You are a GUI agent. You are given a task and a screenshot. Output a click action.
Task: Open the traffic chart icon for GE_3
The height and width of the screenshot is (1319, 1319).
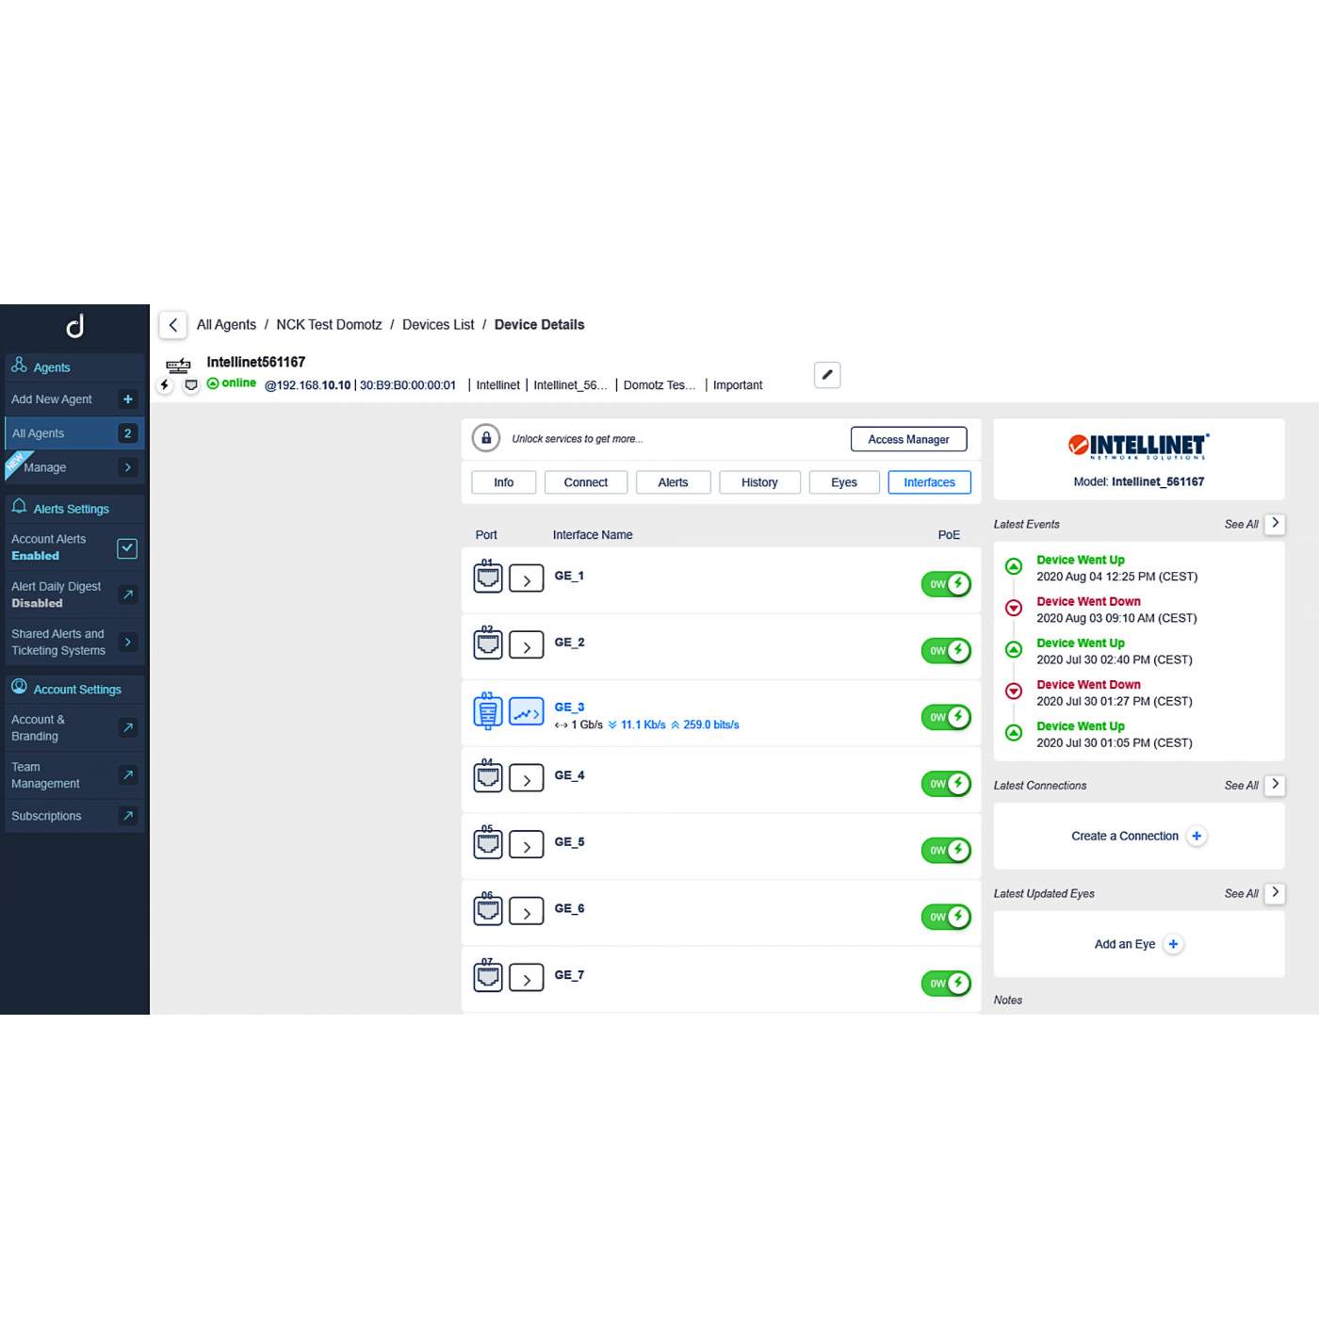[526, 712]
